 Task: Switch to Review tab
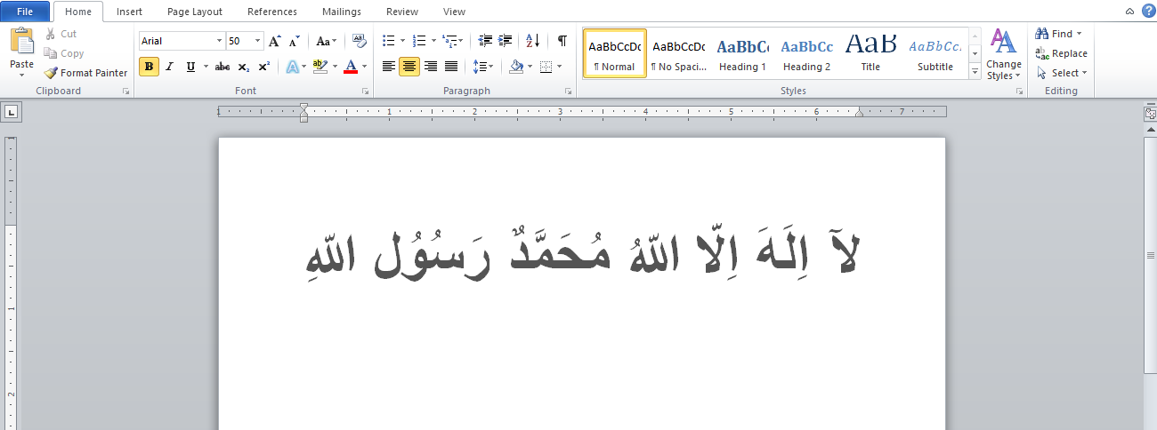402,12
